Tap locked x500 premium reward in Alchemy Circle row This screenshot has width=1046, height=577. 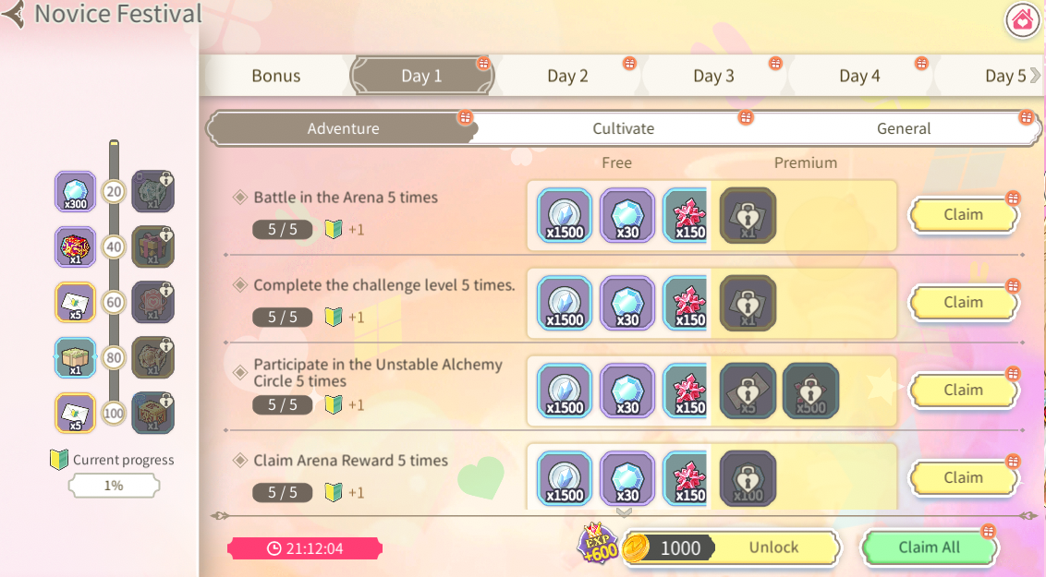810,391
